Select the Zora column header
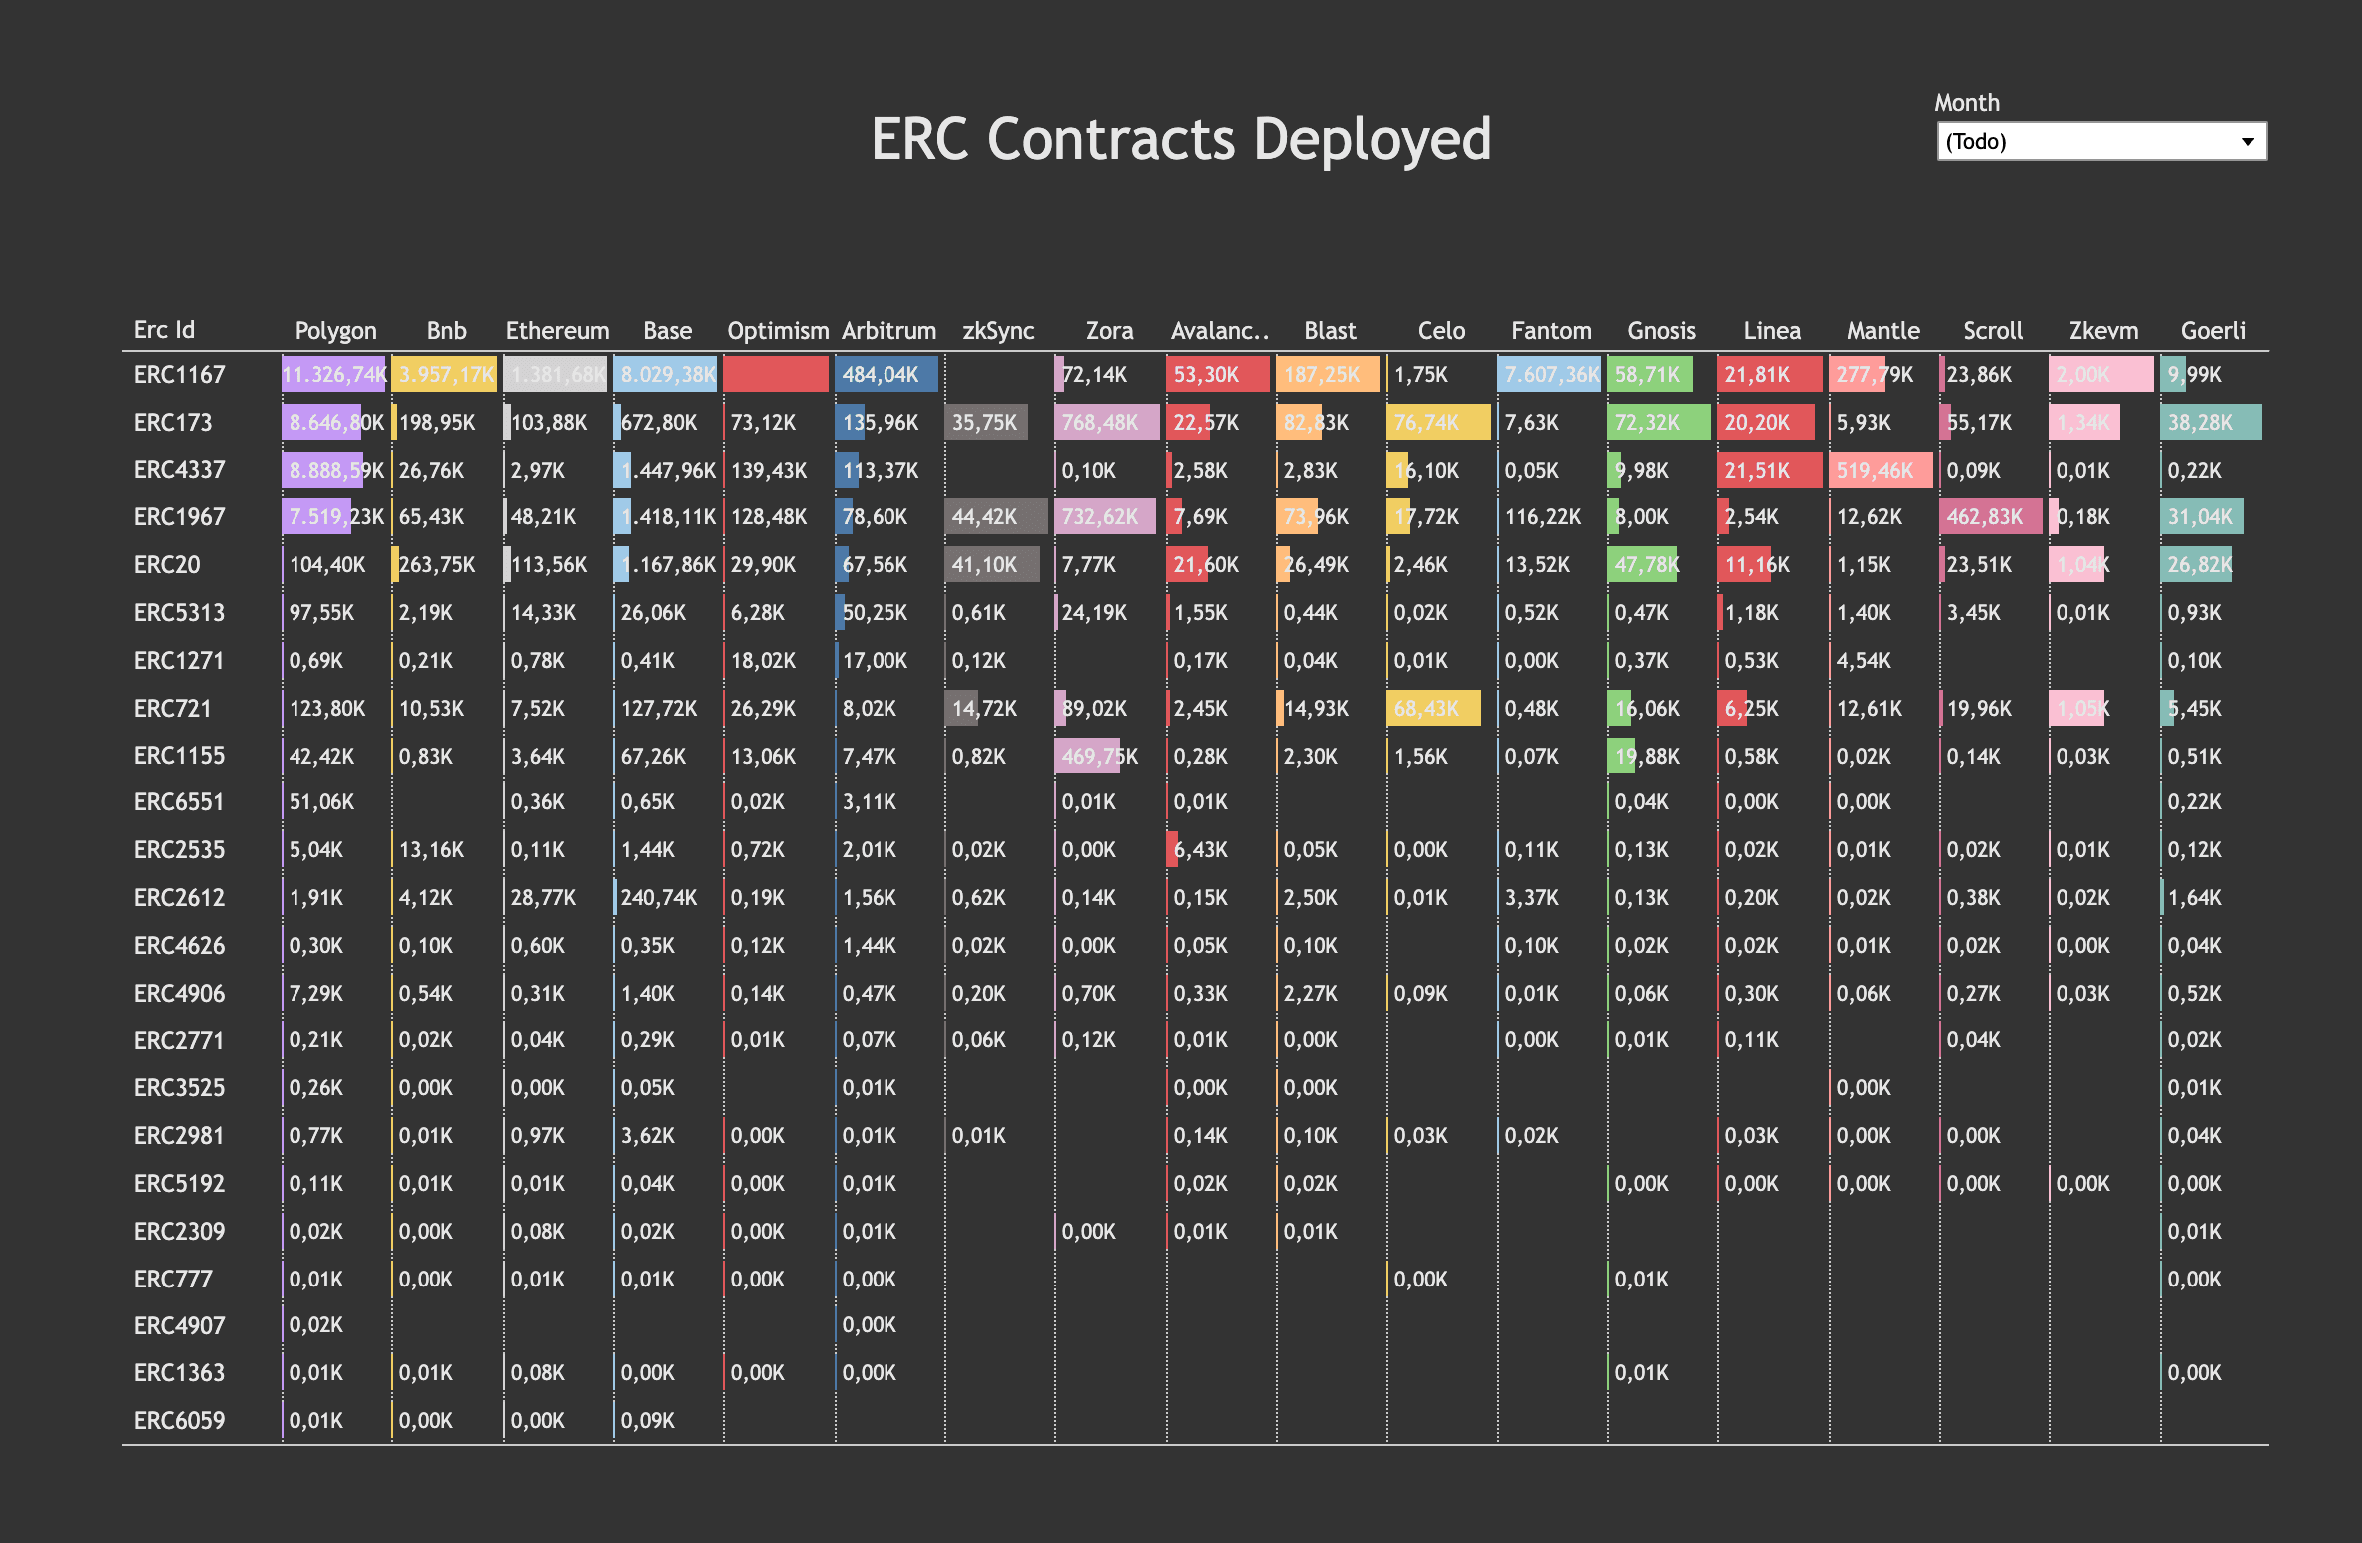This screenshot has width=2362, height=1543. tap(1109, 331)
